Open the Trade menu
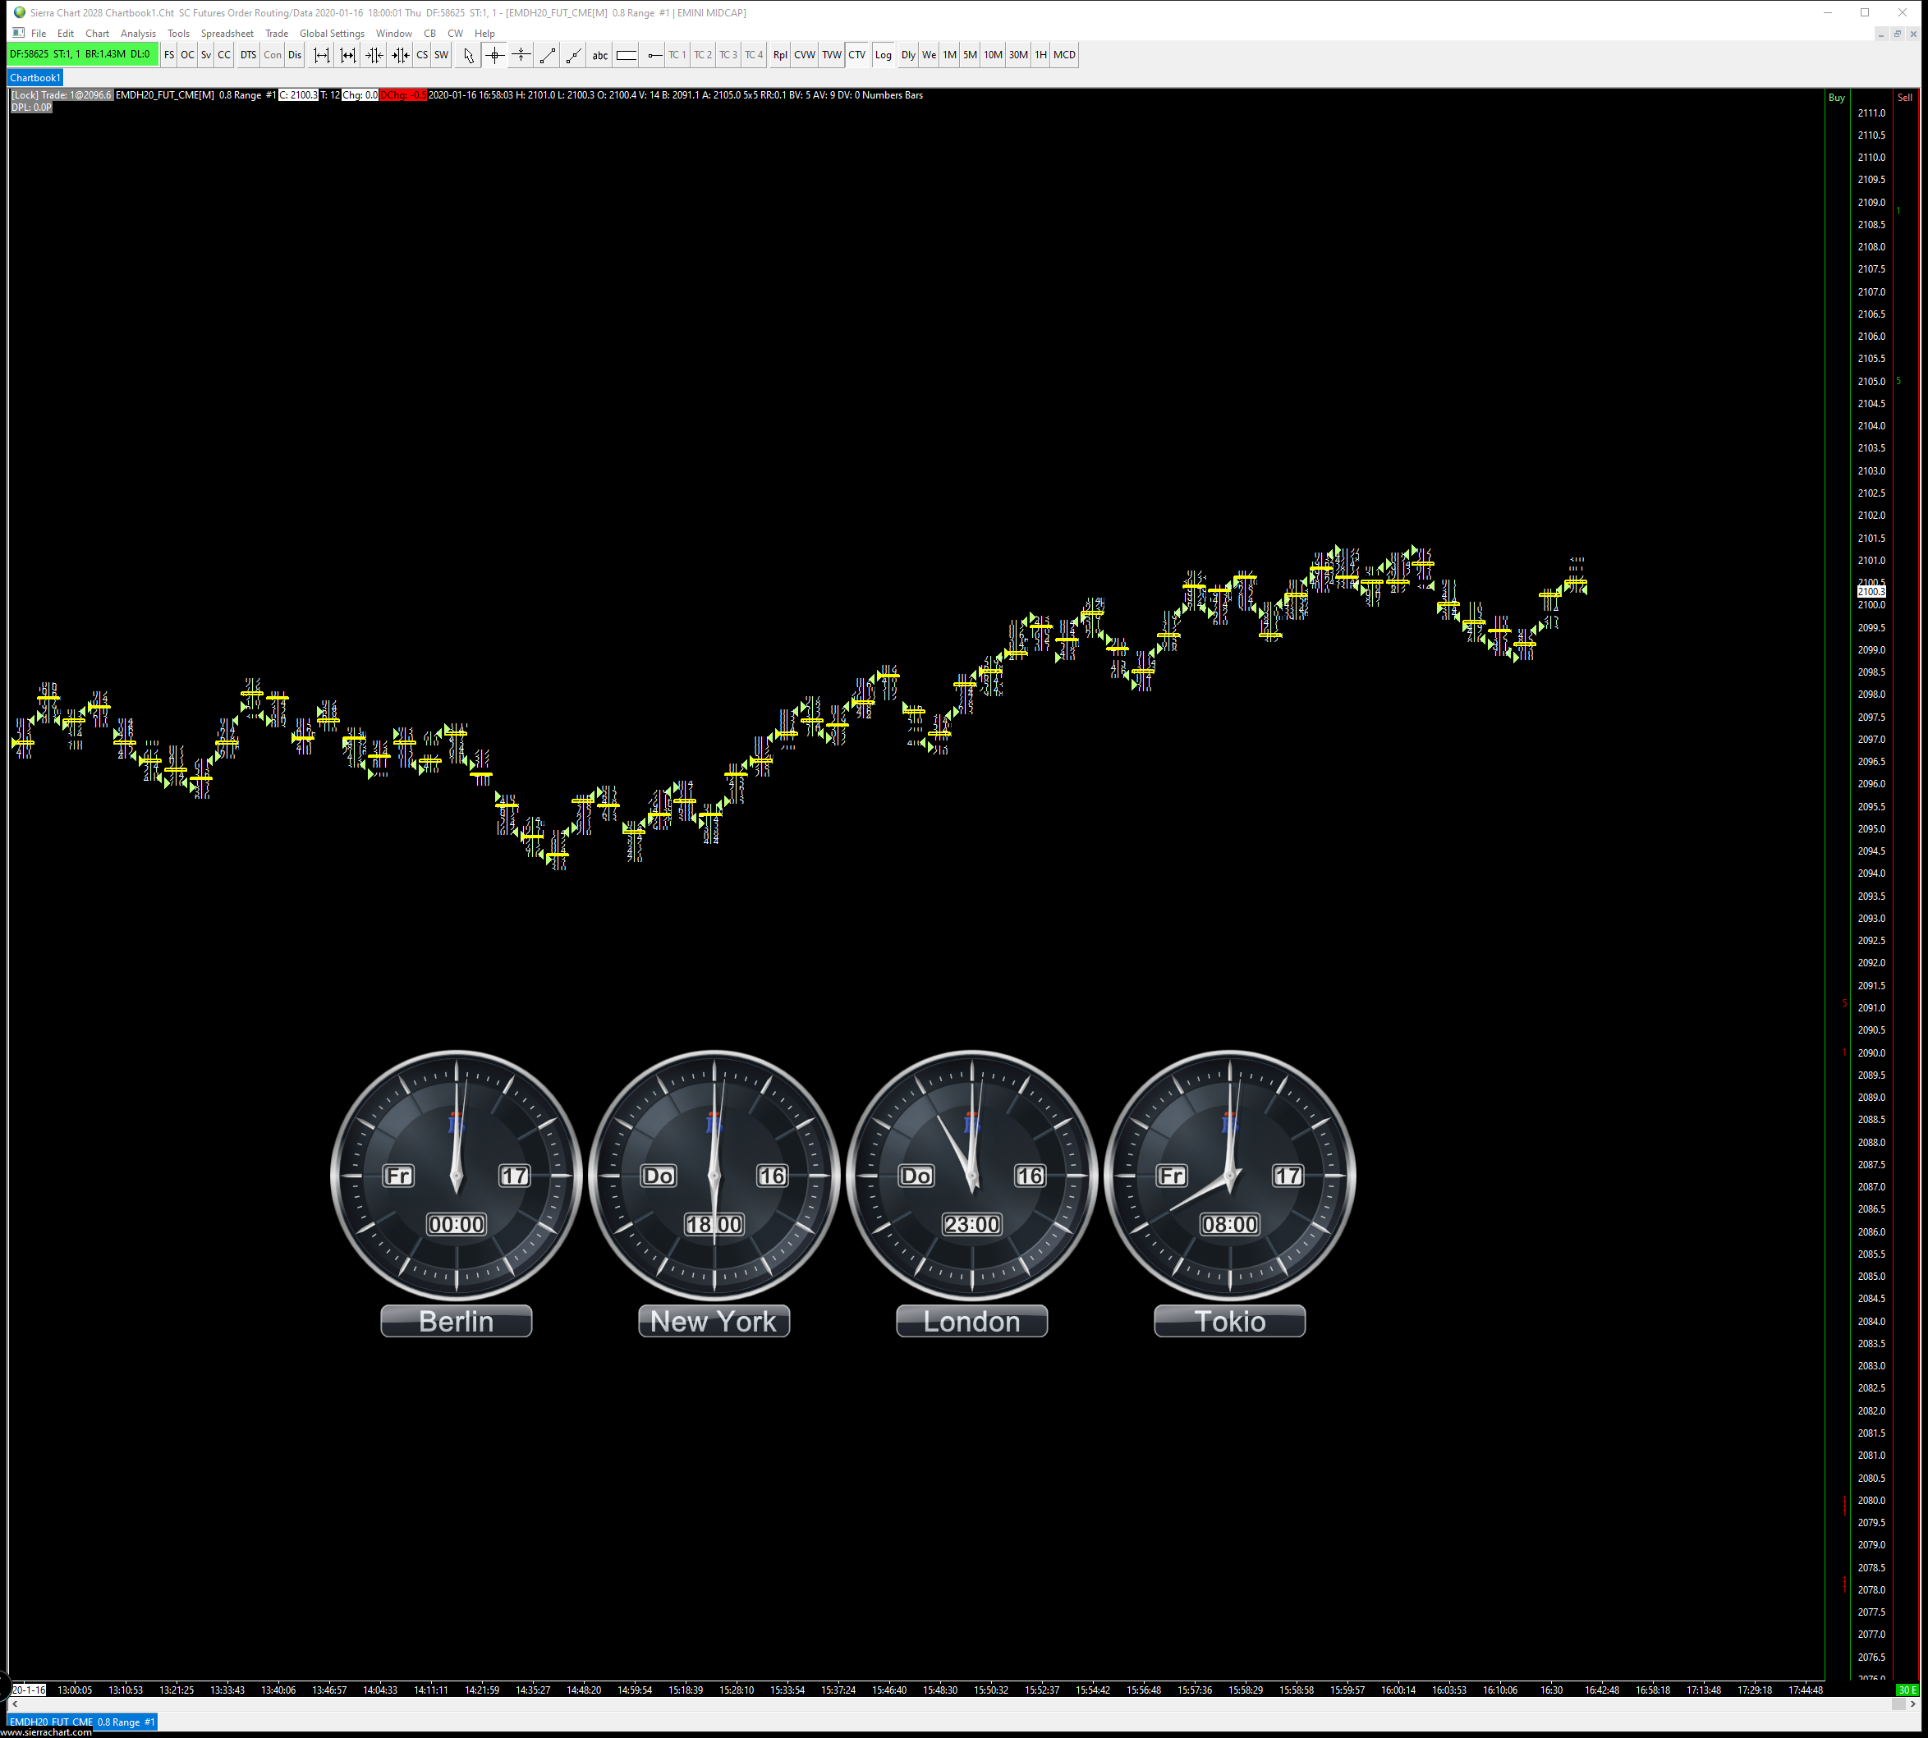The image size is (1928, 1738). pyautogui.click(x=276, y=34)
